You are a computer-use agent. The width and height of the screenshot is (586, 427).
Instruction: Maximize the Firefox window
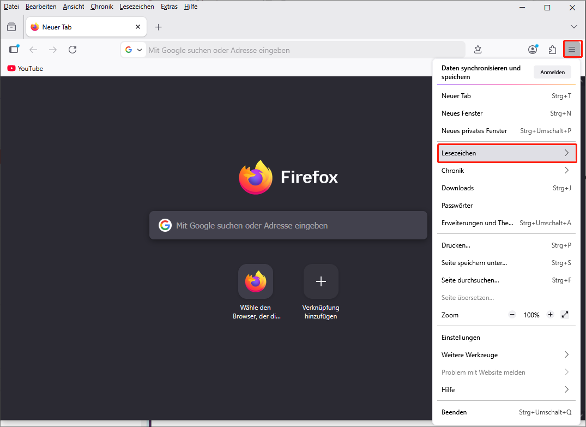(x=547, y=8)
